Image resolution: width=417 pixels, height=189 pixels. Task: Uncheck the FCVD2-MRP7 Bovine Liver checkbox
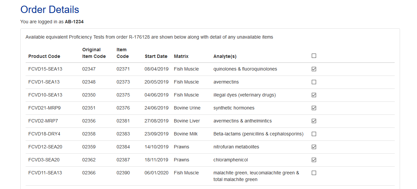[314, 121]
